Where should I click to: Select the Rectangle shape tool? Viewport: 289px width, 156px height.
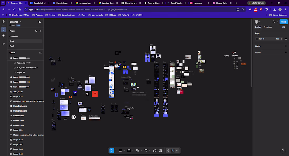(129, 151)
